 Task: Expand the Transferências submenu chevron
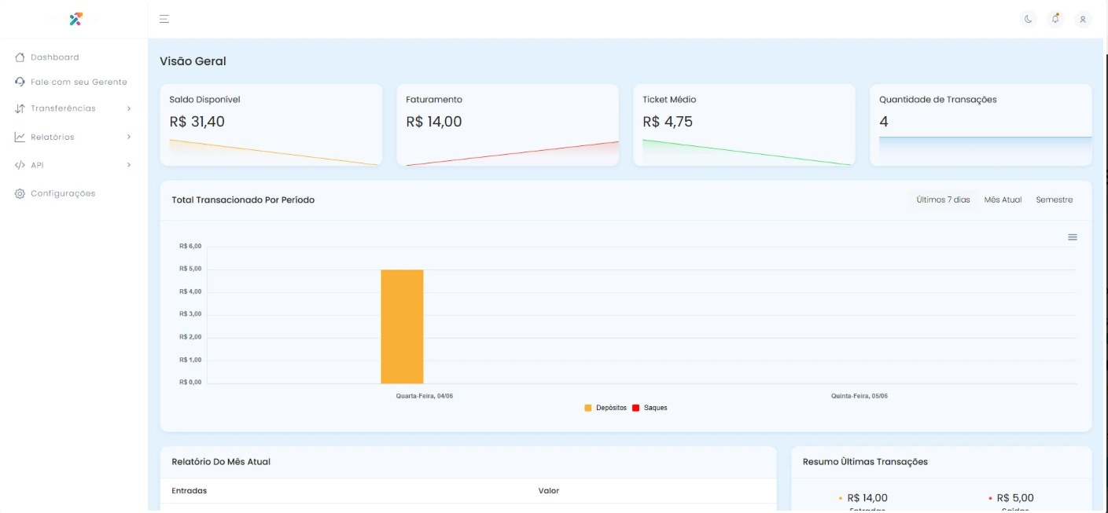tap(128, 108)
